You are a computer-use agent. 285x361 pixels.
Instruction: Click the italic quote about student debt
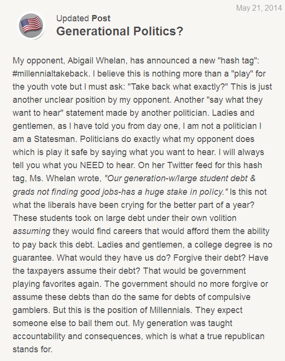click(x=134, y=185)
